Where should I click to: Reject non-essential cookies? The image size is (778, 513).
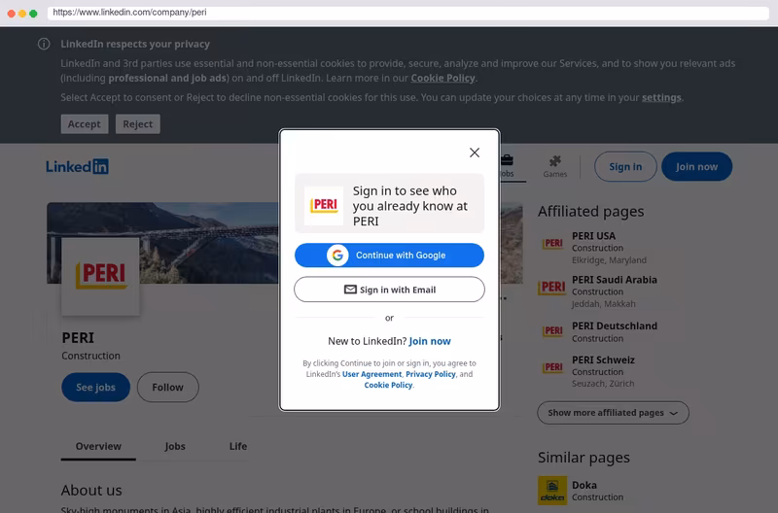pos(138,124)
